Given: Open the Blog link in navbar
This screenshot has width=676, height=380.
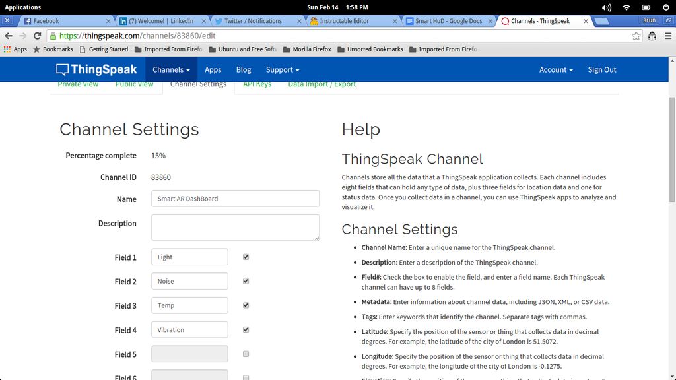Looking at the screenshot, I should [x=244, y=69].
